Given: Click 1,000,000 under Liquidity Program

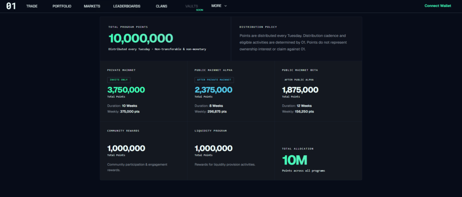Looking at the screenshot, I should click(x=213, y=148).
